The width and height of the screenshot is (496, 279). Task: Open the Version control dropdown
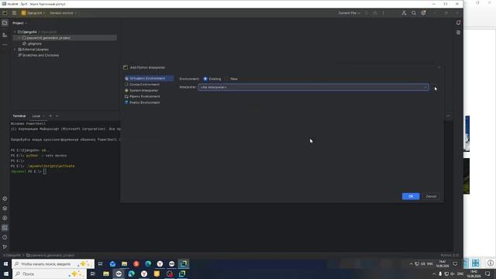(x=63, y=13)
